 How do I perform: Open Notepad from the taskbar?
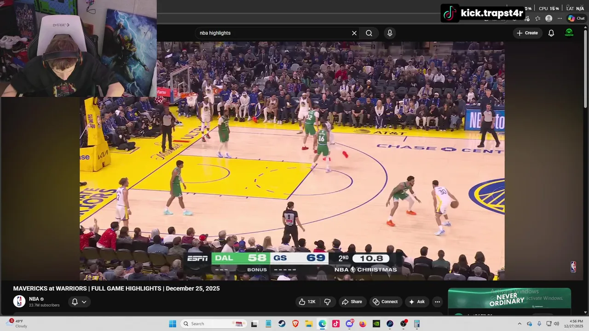(x=268, y=324)
